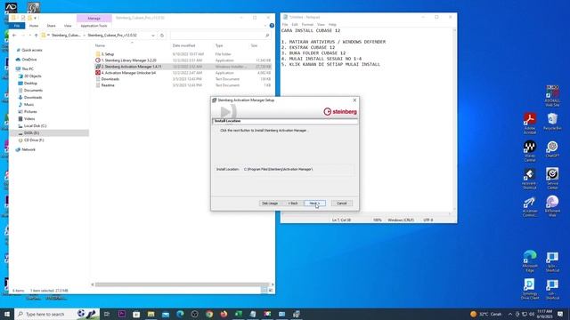This screenshot has width=570, height=320.
Task: Open Local Disk (C:) in navigation pane
Action: click(x=35, y=126)
